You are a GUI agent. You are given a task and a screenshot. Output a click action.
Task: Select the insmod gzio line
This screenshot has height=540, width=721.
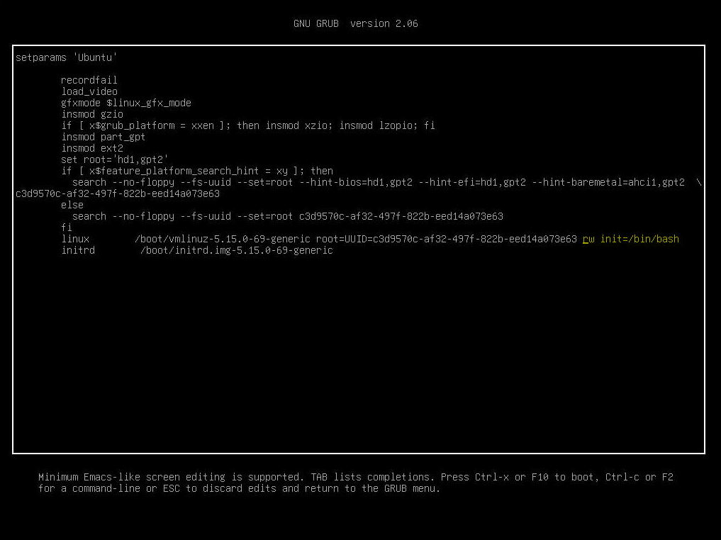pos(92,114)
